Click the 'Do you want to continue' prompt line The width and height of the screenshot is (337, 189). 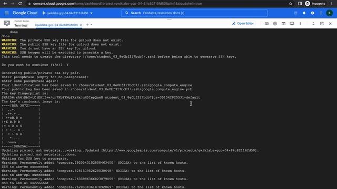click(x=35, y=65)
